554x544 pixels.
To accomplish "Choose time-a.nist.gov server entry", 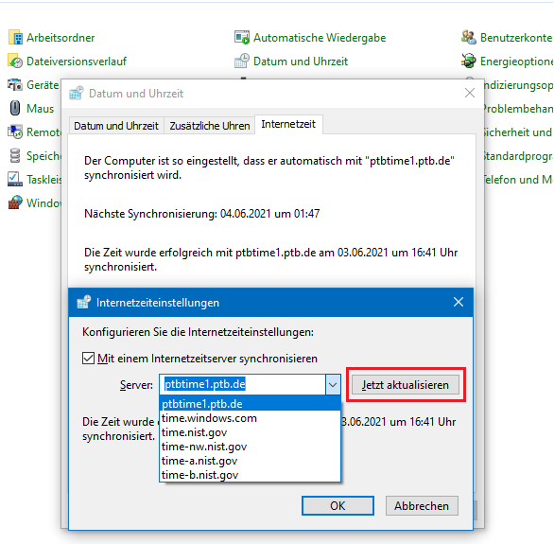I will (251, 461).
